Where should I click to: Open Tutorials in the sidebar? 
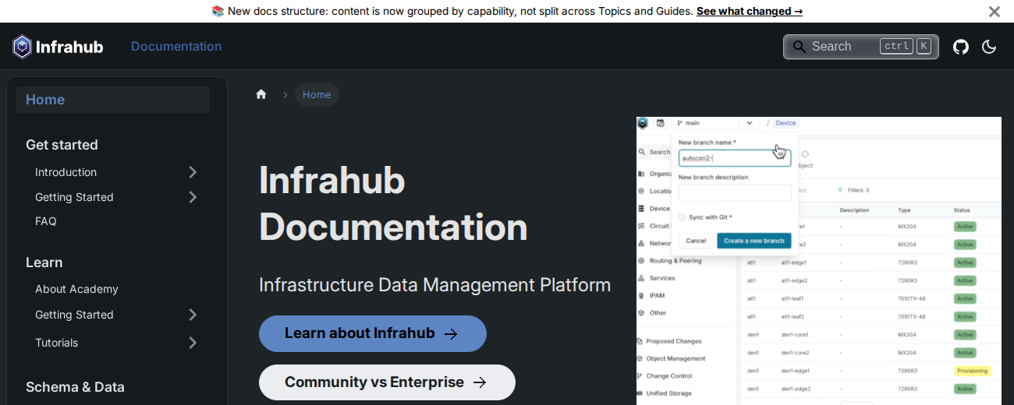[57, 343]
